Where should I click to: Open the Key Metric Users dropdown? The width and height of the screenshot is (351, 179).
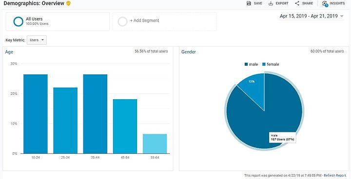[37, 40]
